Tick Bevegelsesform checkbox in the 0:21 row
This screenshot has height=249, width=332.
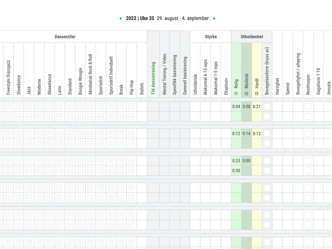point(267,107)
